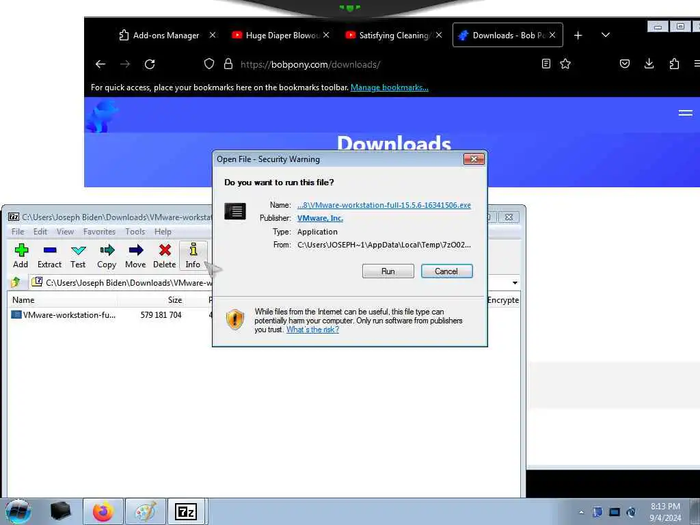Click the Add tool in 7-Zip
This screenshot has width=700, height=525.
coord(21,256)
